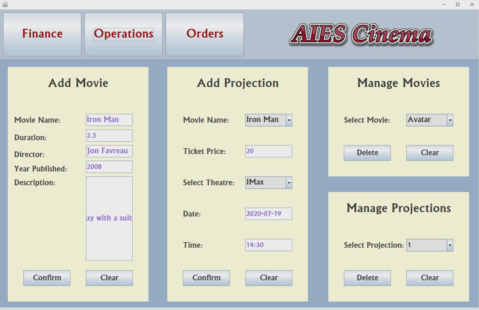
Task: Confirm the Add Projection form
Action: pos(206,278)
